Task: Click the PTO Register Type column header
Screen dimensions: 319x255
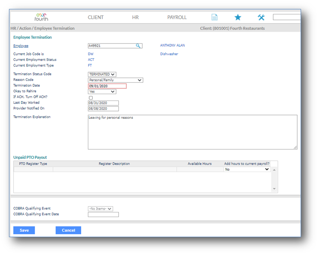Action: (x=33, y=163)
